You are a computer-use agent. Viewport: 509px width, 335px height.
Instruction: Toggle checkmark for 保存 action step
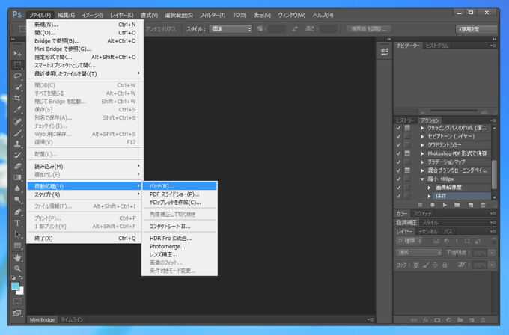[x=398, y=196]
